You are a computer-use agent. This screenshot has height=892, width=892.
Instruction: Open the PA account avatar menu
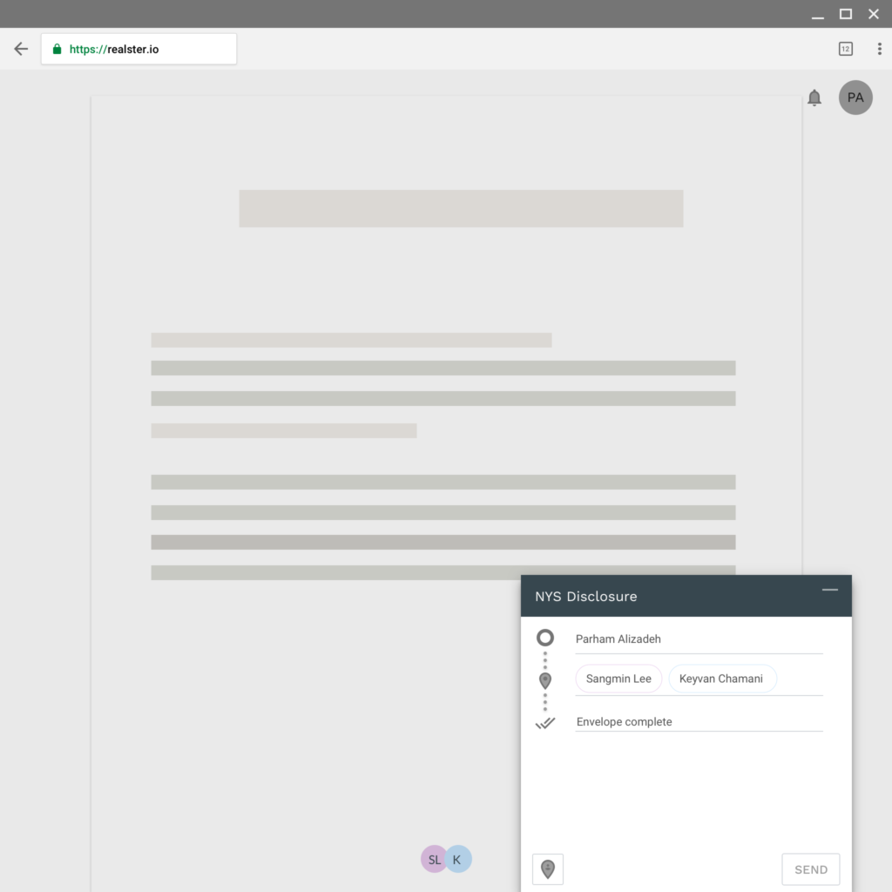[855, 98]
